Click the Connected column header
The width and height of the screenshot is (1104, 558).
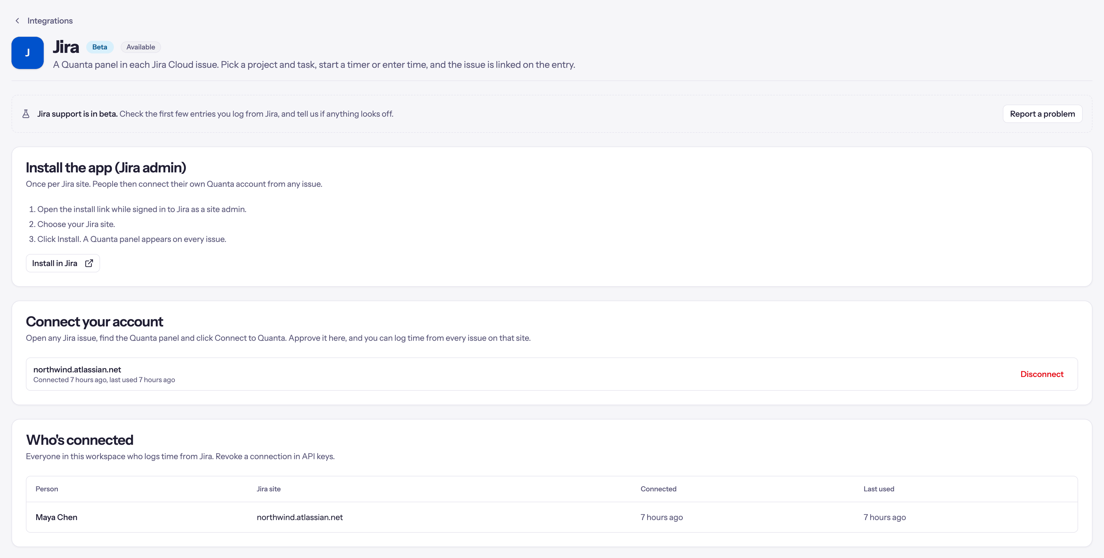pos(658,489)
